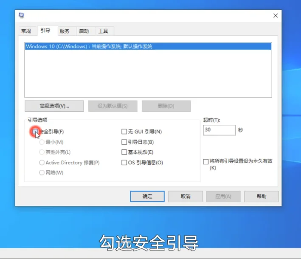Select 其他外壳(L) radio option
This screenshot has height=259, width=301.
[x=42, y=152]
